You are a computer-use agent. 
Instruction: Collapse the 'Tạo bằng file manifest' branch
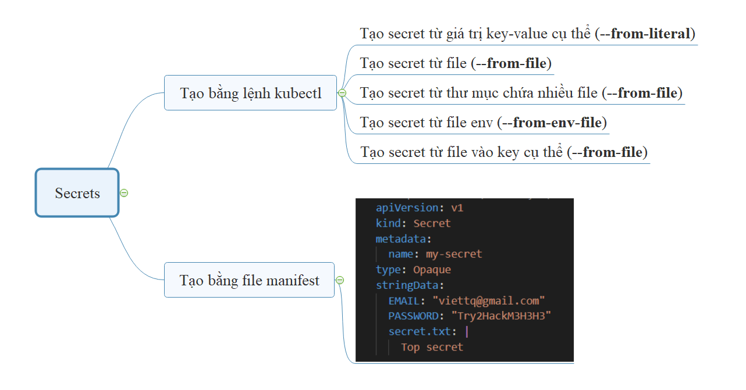pyautogui.click(x=340, y=280)
